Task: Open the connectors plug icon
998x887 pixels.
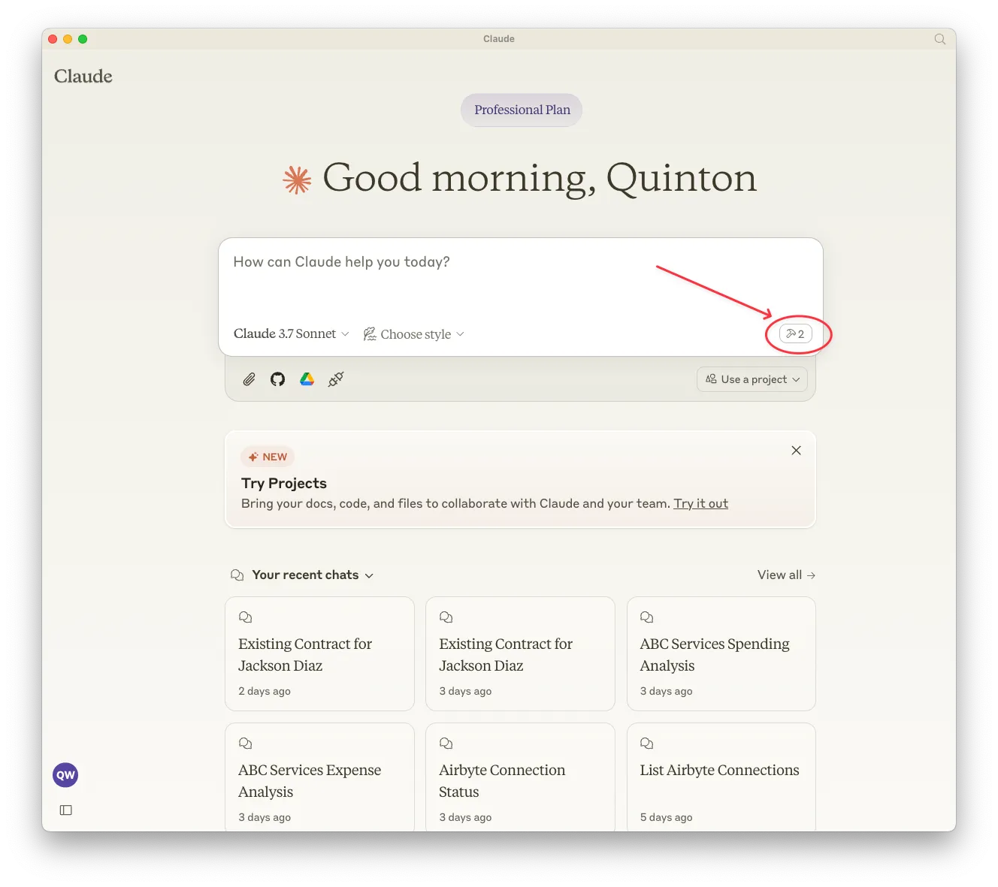Action: (336, 379)
